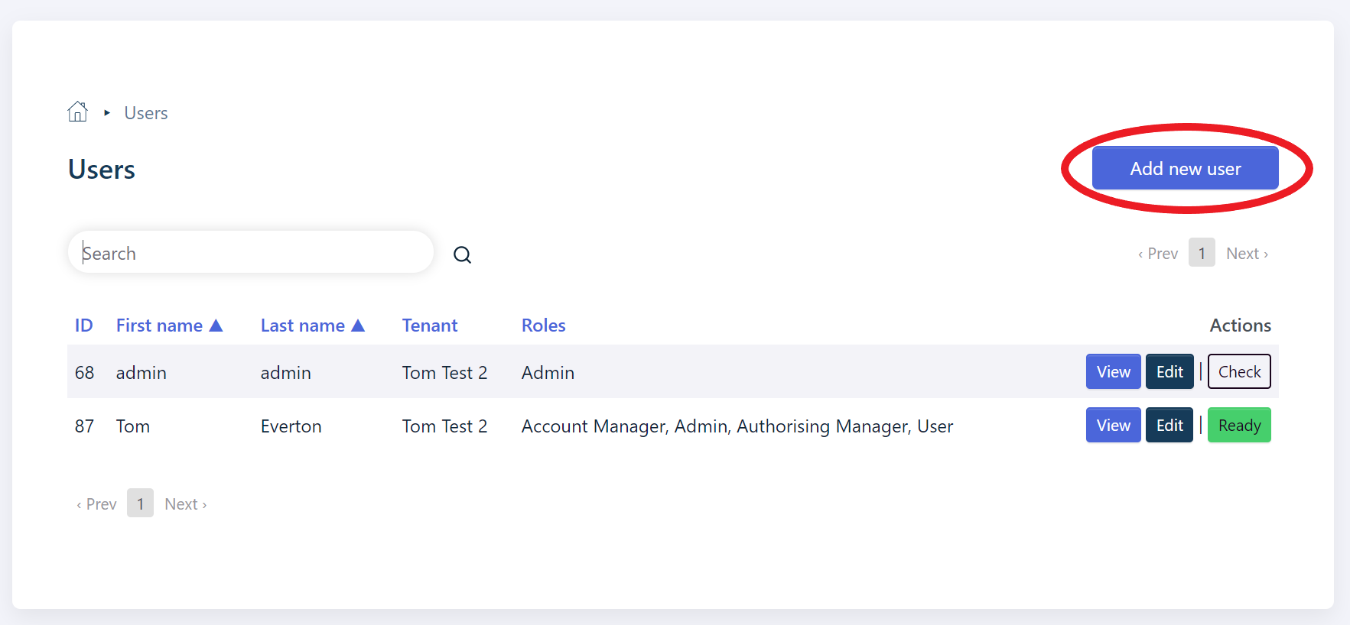View the admin user row
The width and height of the screenshot is (1350, 625).
[1113, 372]
